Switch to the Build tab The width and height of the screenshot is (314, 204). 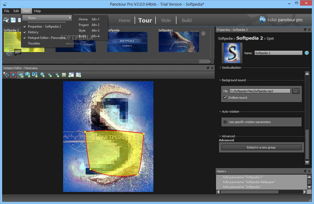pyautogui.click(x=186, y=20)
